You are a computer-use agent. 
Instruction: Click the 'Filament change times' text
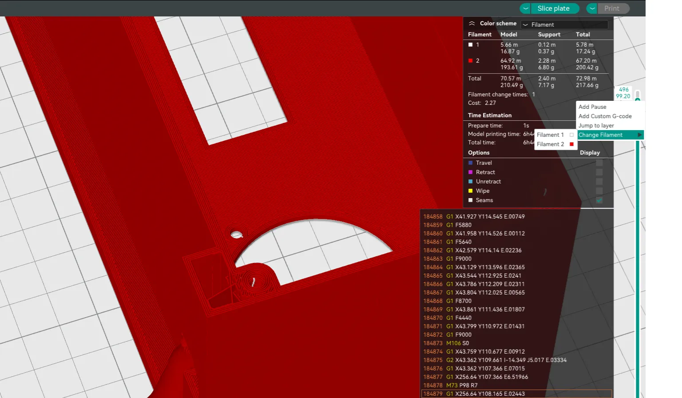498,95
